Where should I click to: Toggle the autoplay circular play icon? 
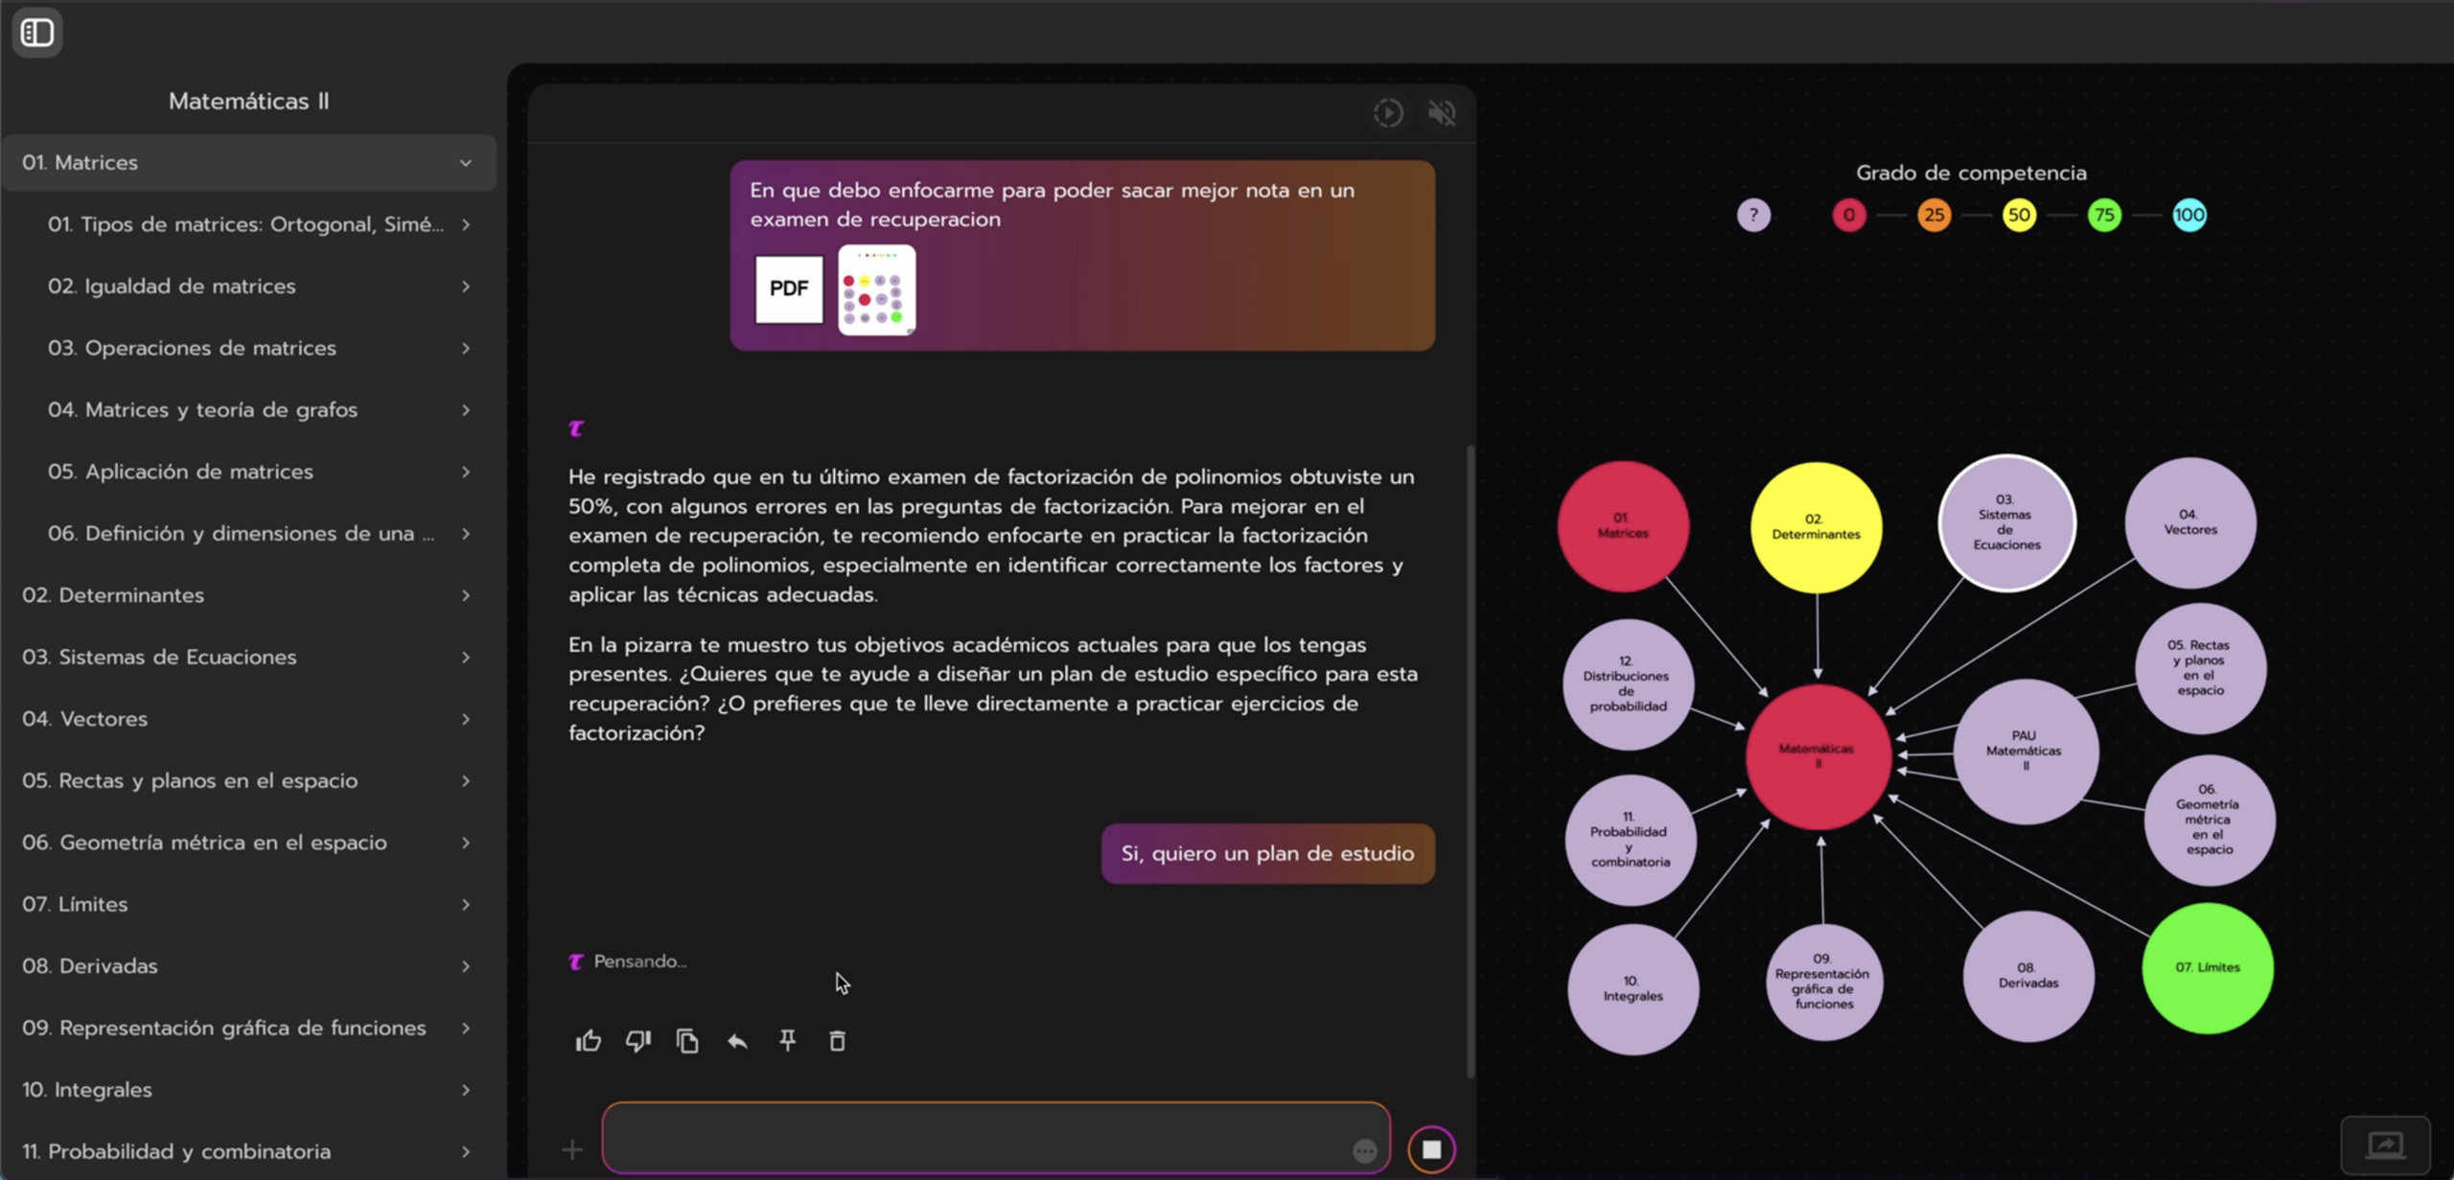click(1388, 113)
